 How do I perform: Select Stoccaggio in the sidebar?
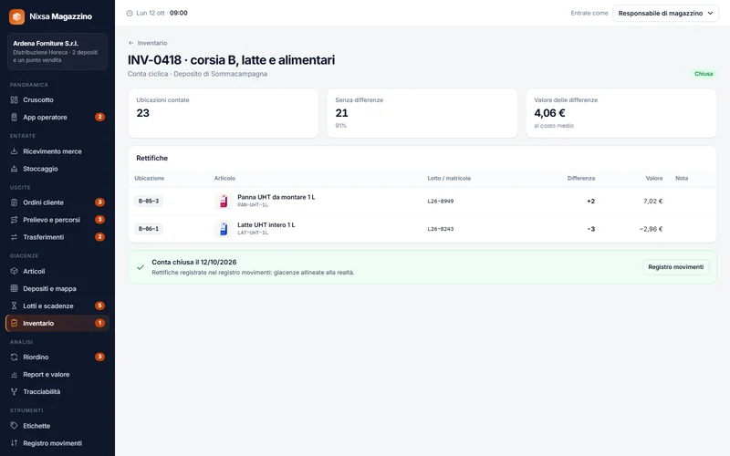click(x=57, y=169)
